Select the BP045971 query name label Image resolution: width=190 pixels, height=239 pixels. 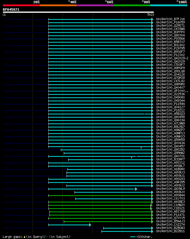(x=11, y=9)
